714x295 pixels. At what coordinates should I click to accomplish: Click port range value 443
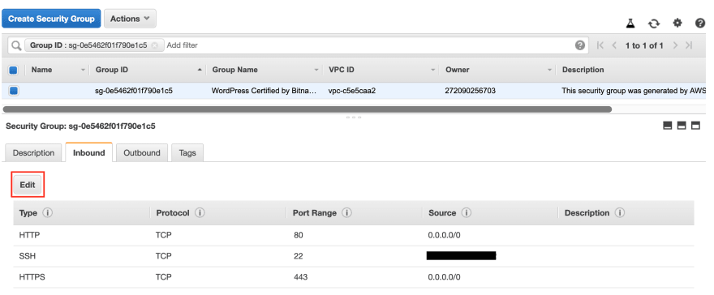300,277
